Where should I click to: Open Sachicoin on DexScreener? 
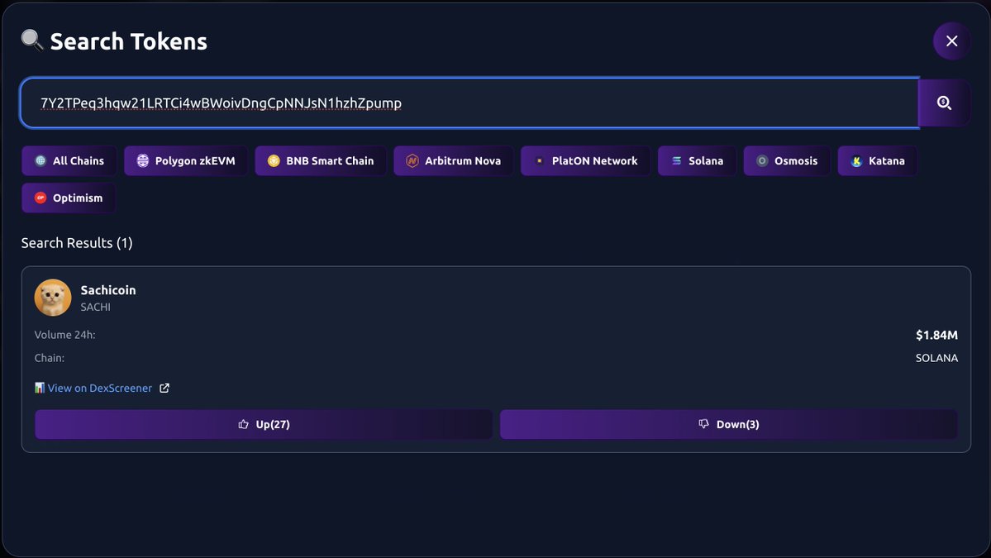[101, 387]
